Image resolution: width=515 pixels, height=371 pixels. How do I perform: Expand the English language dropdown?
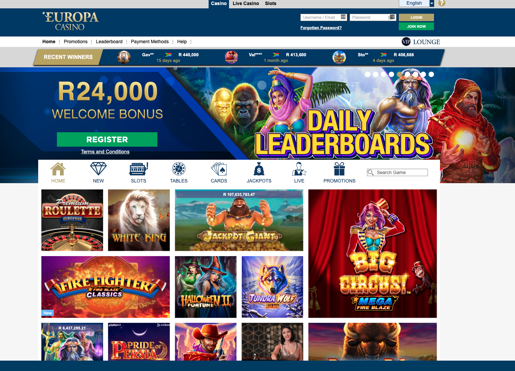pyautogui.click(x=432, y=3)
